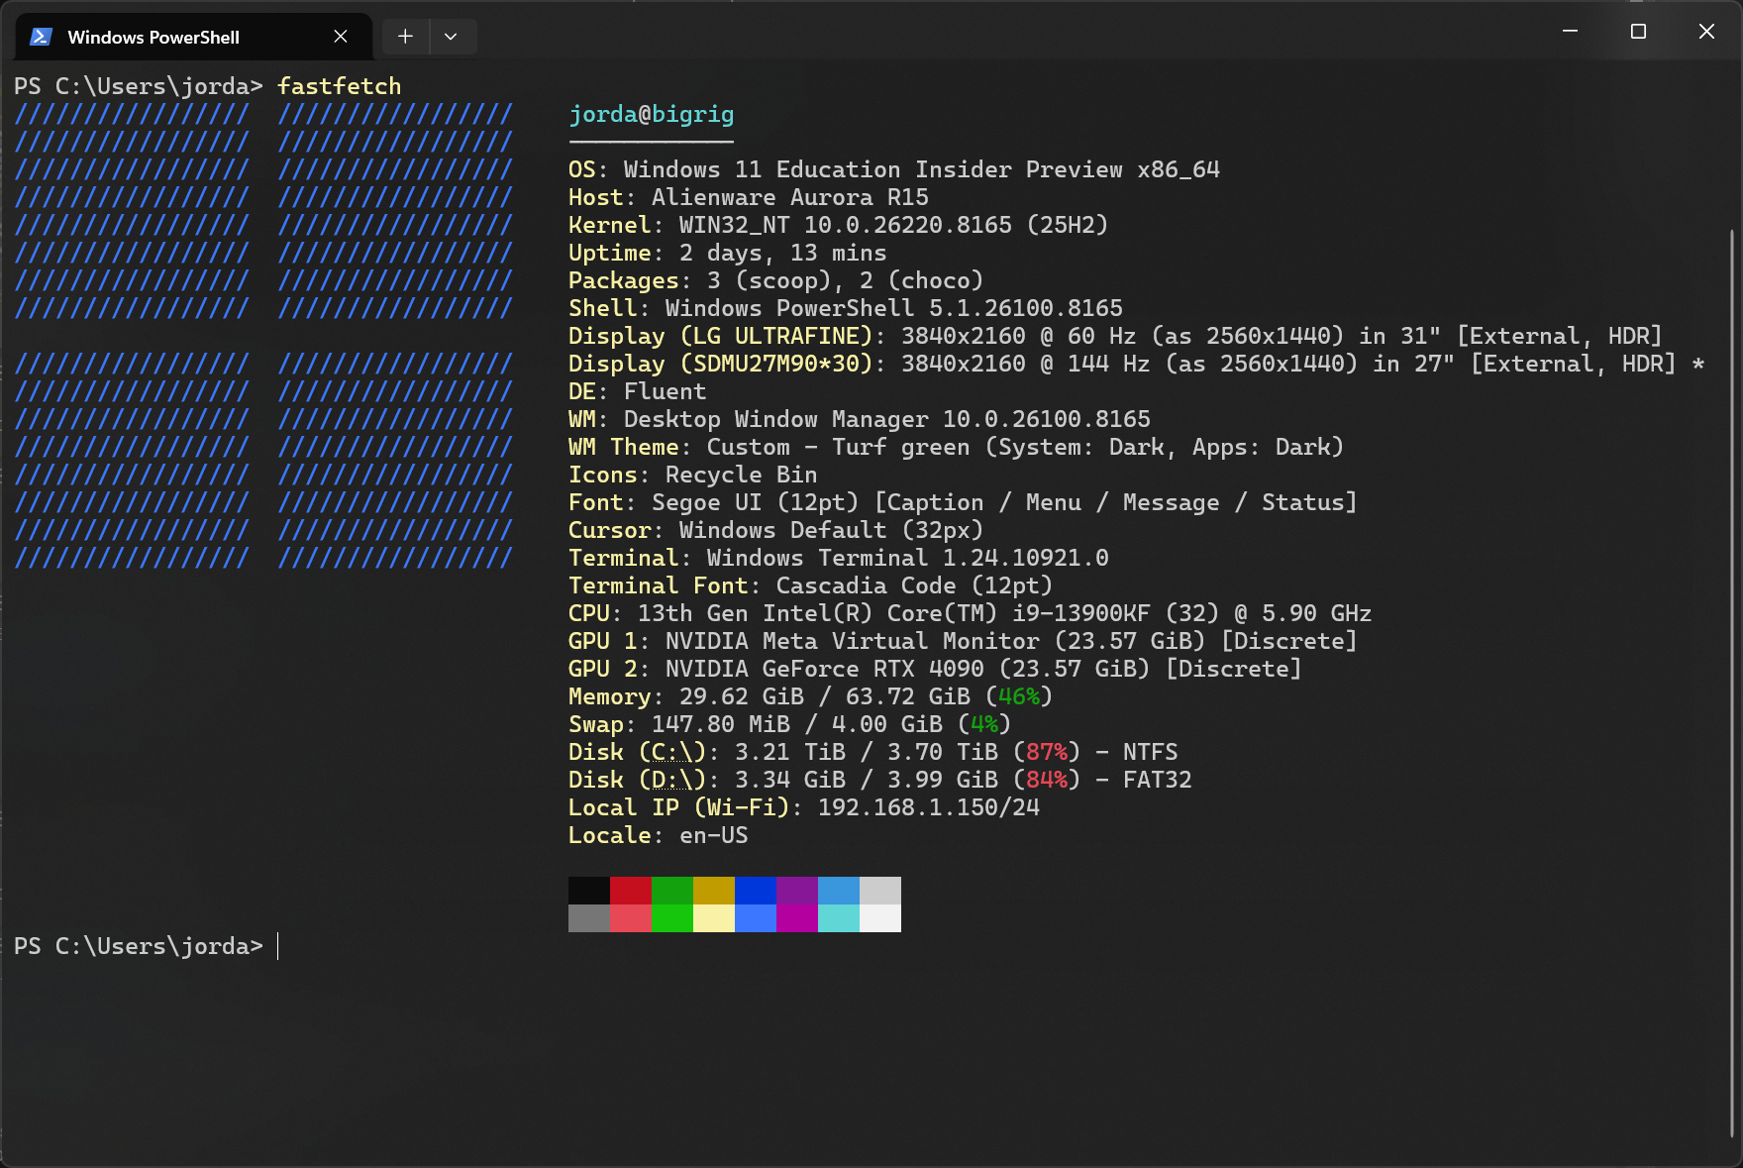Click the "CPU: 13th Gen Intel(R) Core(TM) i9-13900KF" line
The height and width of the screenshot is (1168, 1743).
tap(971, 613)
